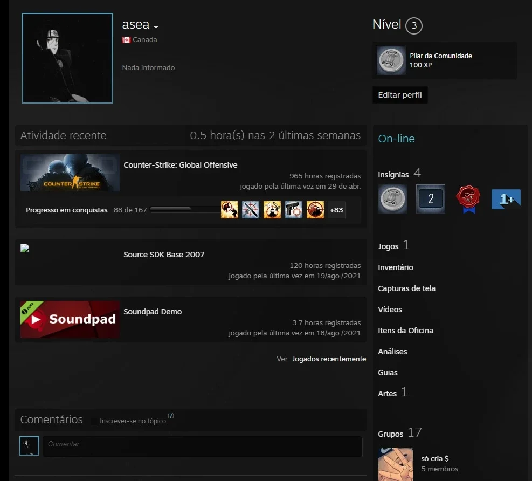
Task: Open the red wax seal badge
Action: point(468,199)
